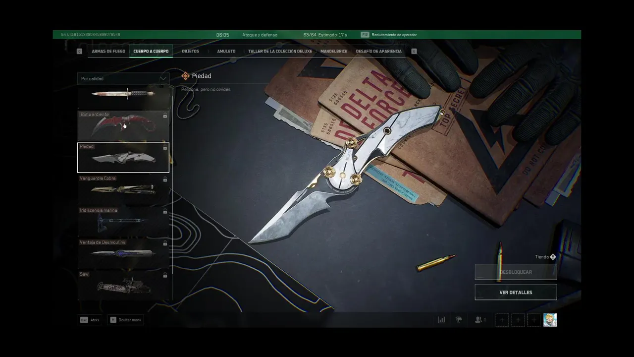Open Ver detalles for this skin
Viewport: 634px width, 357px height.
click(x=516, y=292)
